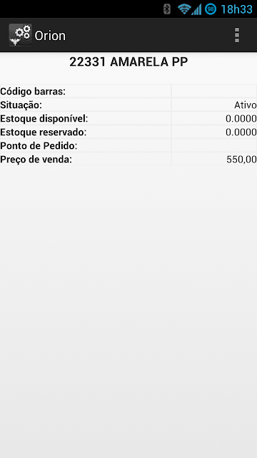This screenshot has height=458, width=257.
Task: Tap the empty Código barras value cell
Action: pyautogui.click(x=214, y=91)
